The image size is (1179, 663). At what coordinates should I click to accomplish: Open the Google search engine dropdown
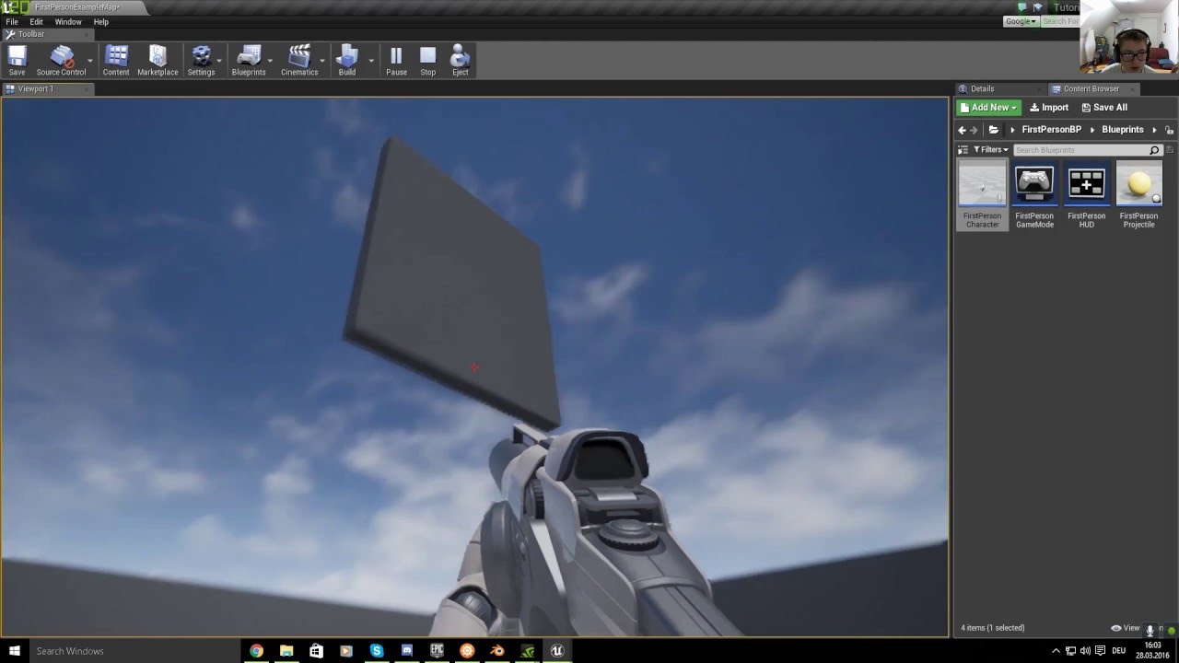point(1021,21)
